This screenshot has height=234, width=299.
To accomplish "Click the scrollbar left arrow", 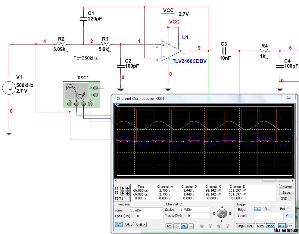I will click(116, 180).
